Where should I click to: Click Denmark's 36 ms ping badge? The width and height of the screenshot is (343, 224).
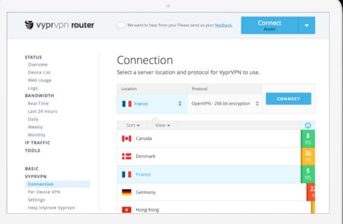[x=308, y=157]
